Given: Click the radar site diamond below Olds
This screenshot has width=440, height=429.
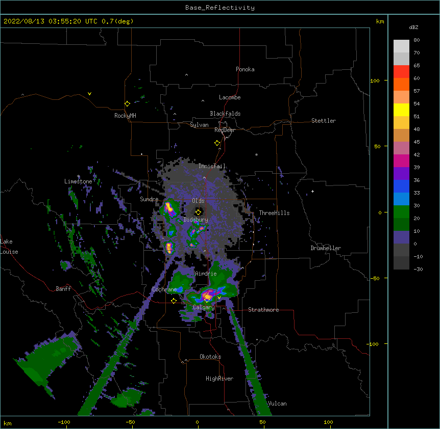Looking at the screenshot, I should point(198,212).
